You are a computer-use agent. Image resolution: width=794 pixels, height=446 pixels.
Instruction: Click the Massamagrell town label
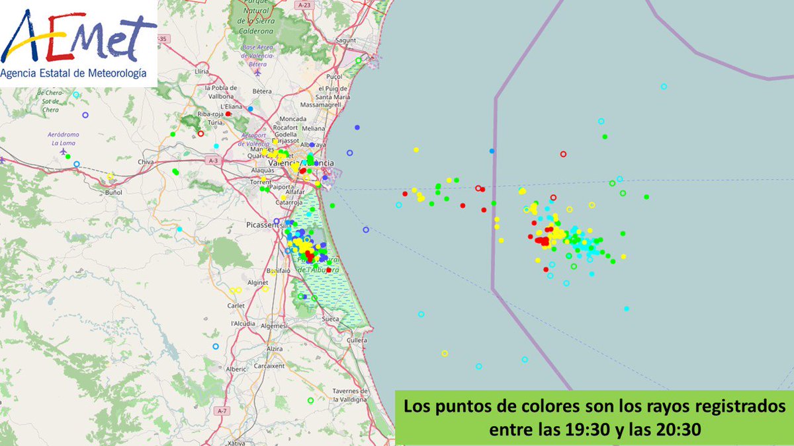[320, 104]
